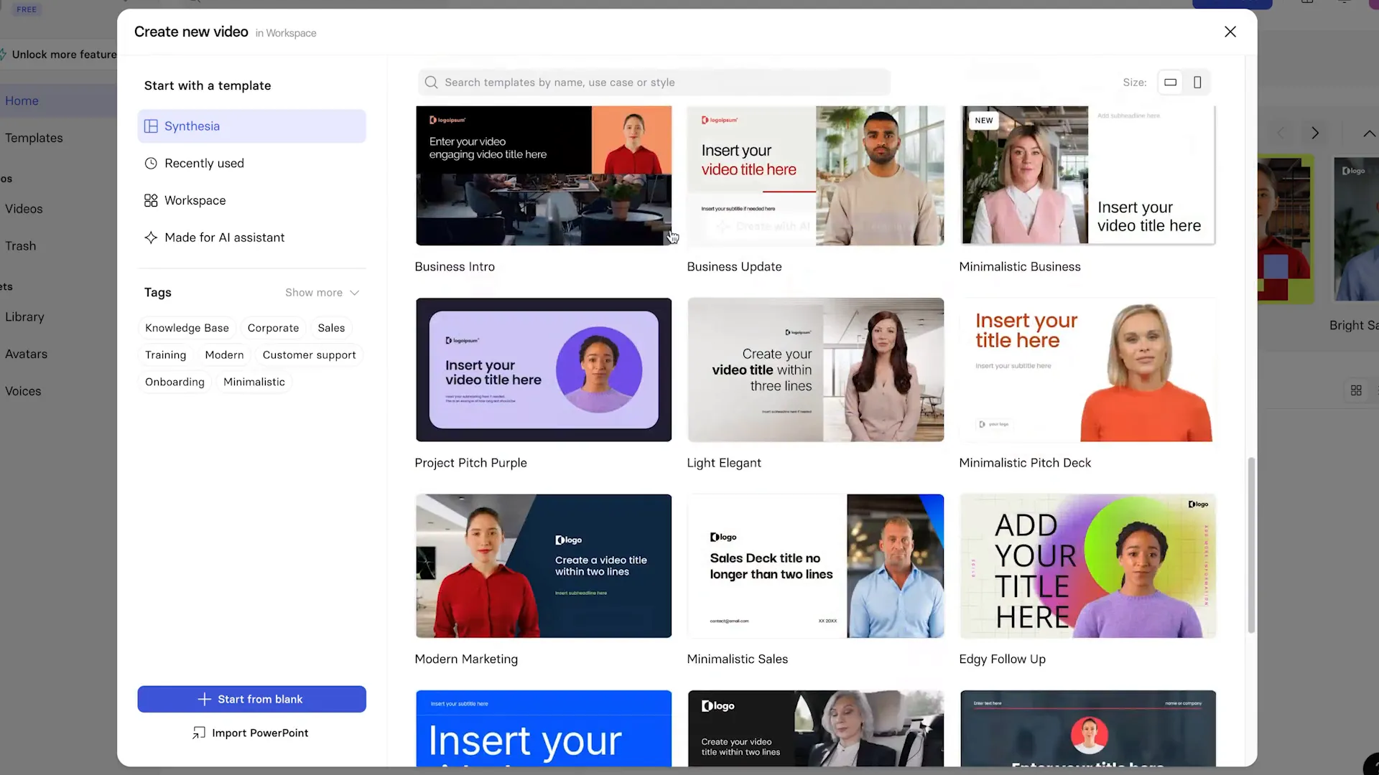Image resolution: width=1379 pixels, height=775 pixels.
Task: Select Minimalistic Sales template thumbnail
Action: (816, 566)
